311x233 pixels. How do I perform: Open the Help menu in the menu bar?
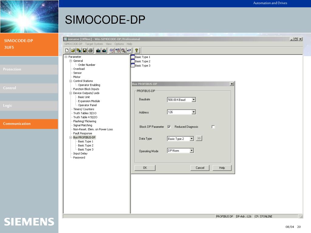click(129, 44)
